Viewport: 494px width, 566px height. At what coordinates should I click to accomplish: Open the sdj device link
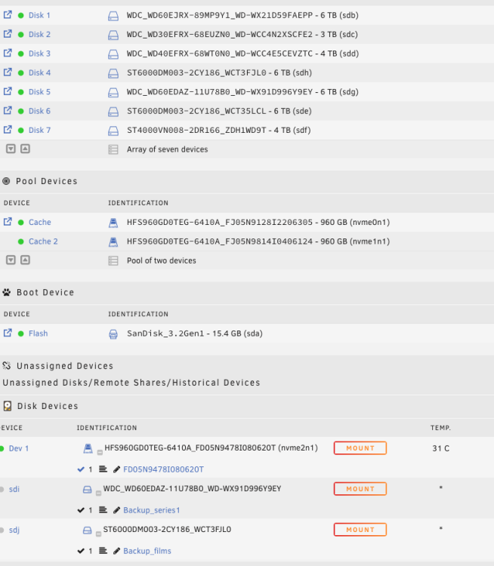[14, 530]
